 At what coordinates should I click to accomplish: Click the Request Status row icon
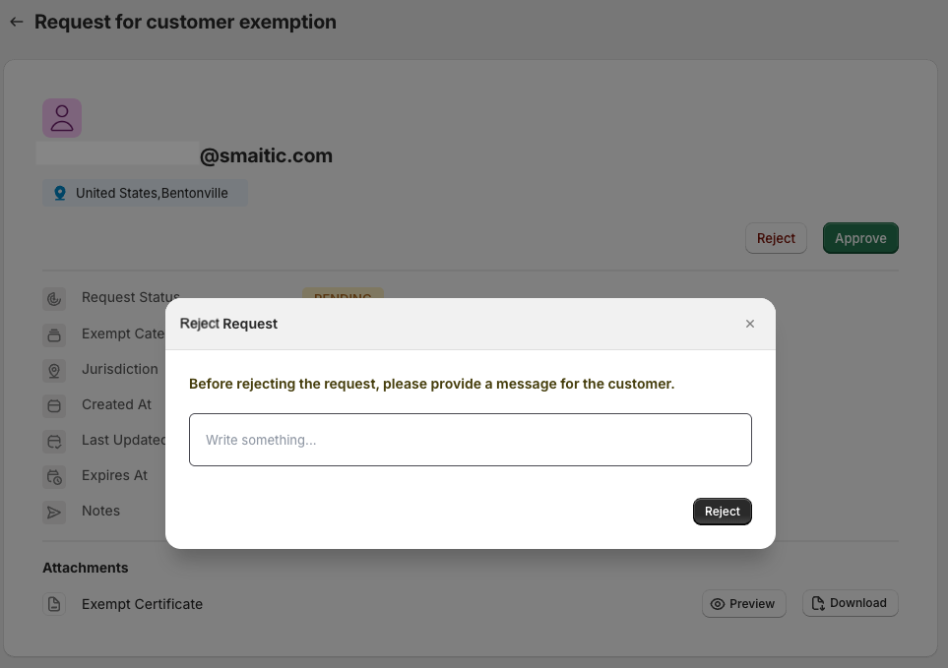pyautogui.click(x=54, y=298)
